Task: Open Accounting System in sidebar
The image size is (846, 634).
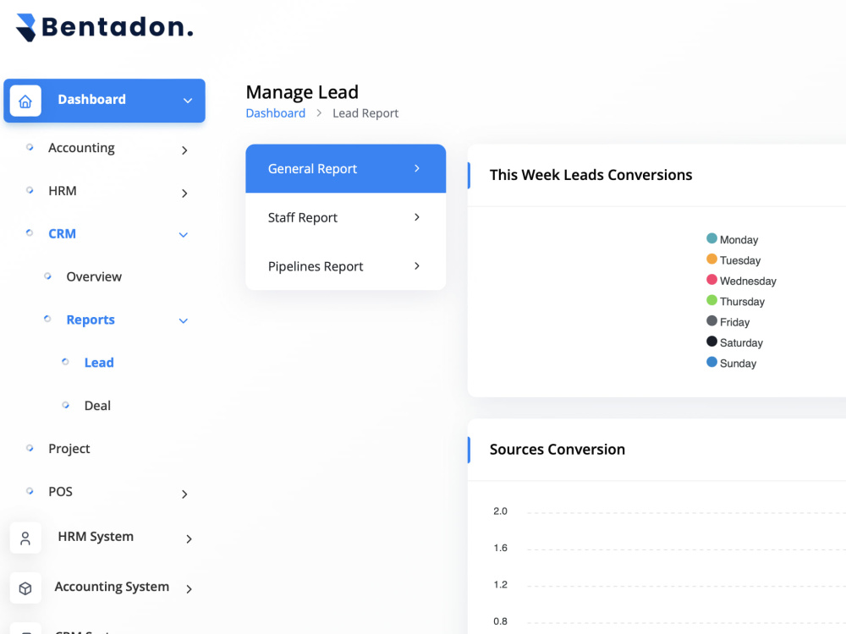Action: coord(112,587)
